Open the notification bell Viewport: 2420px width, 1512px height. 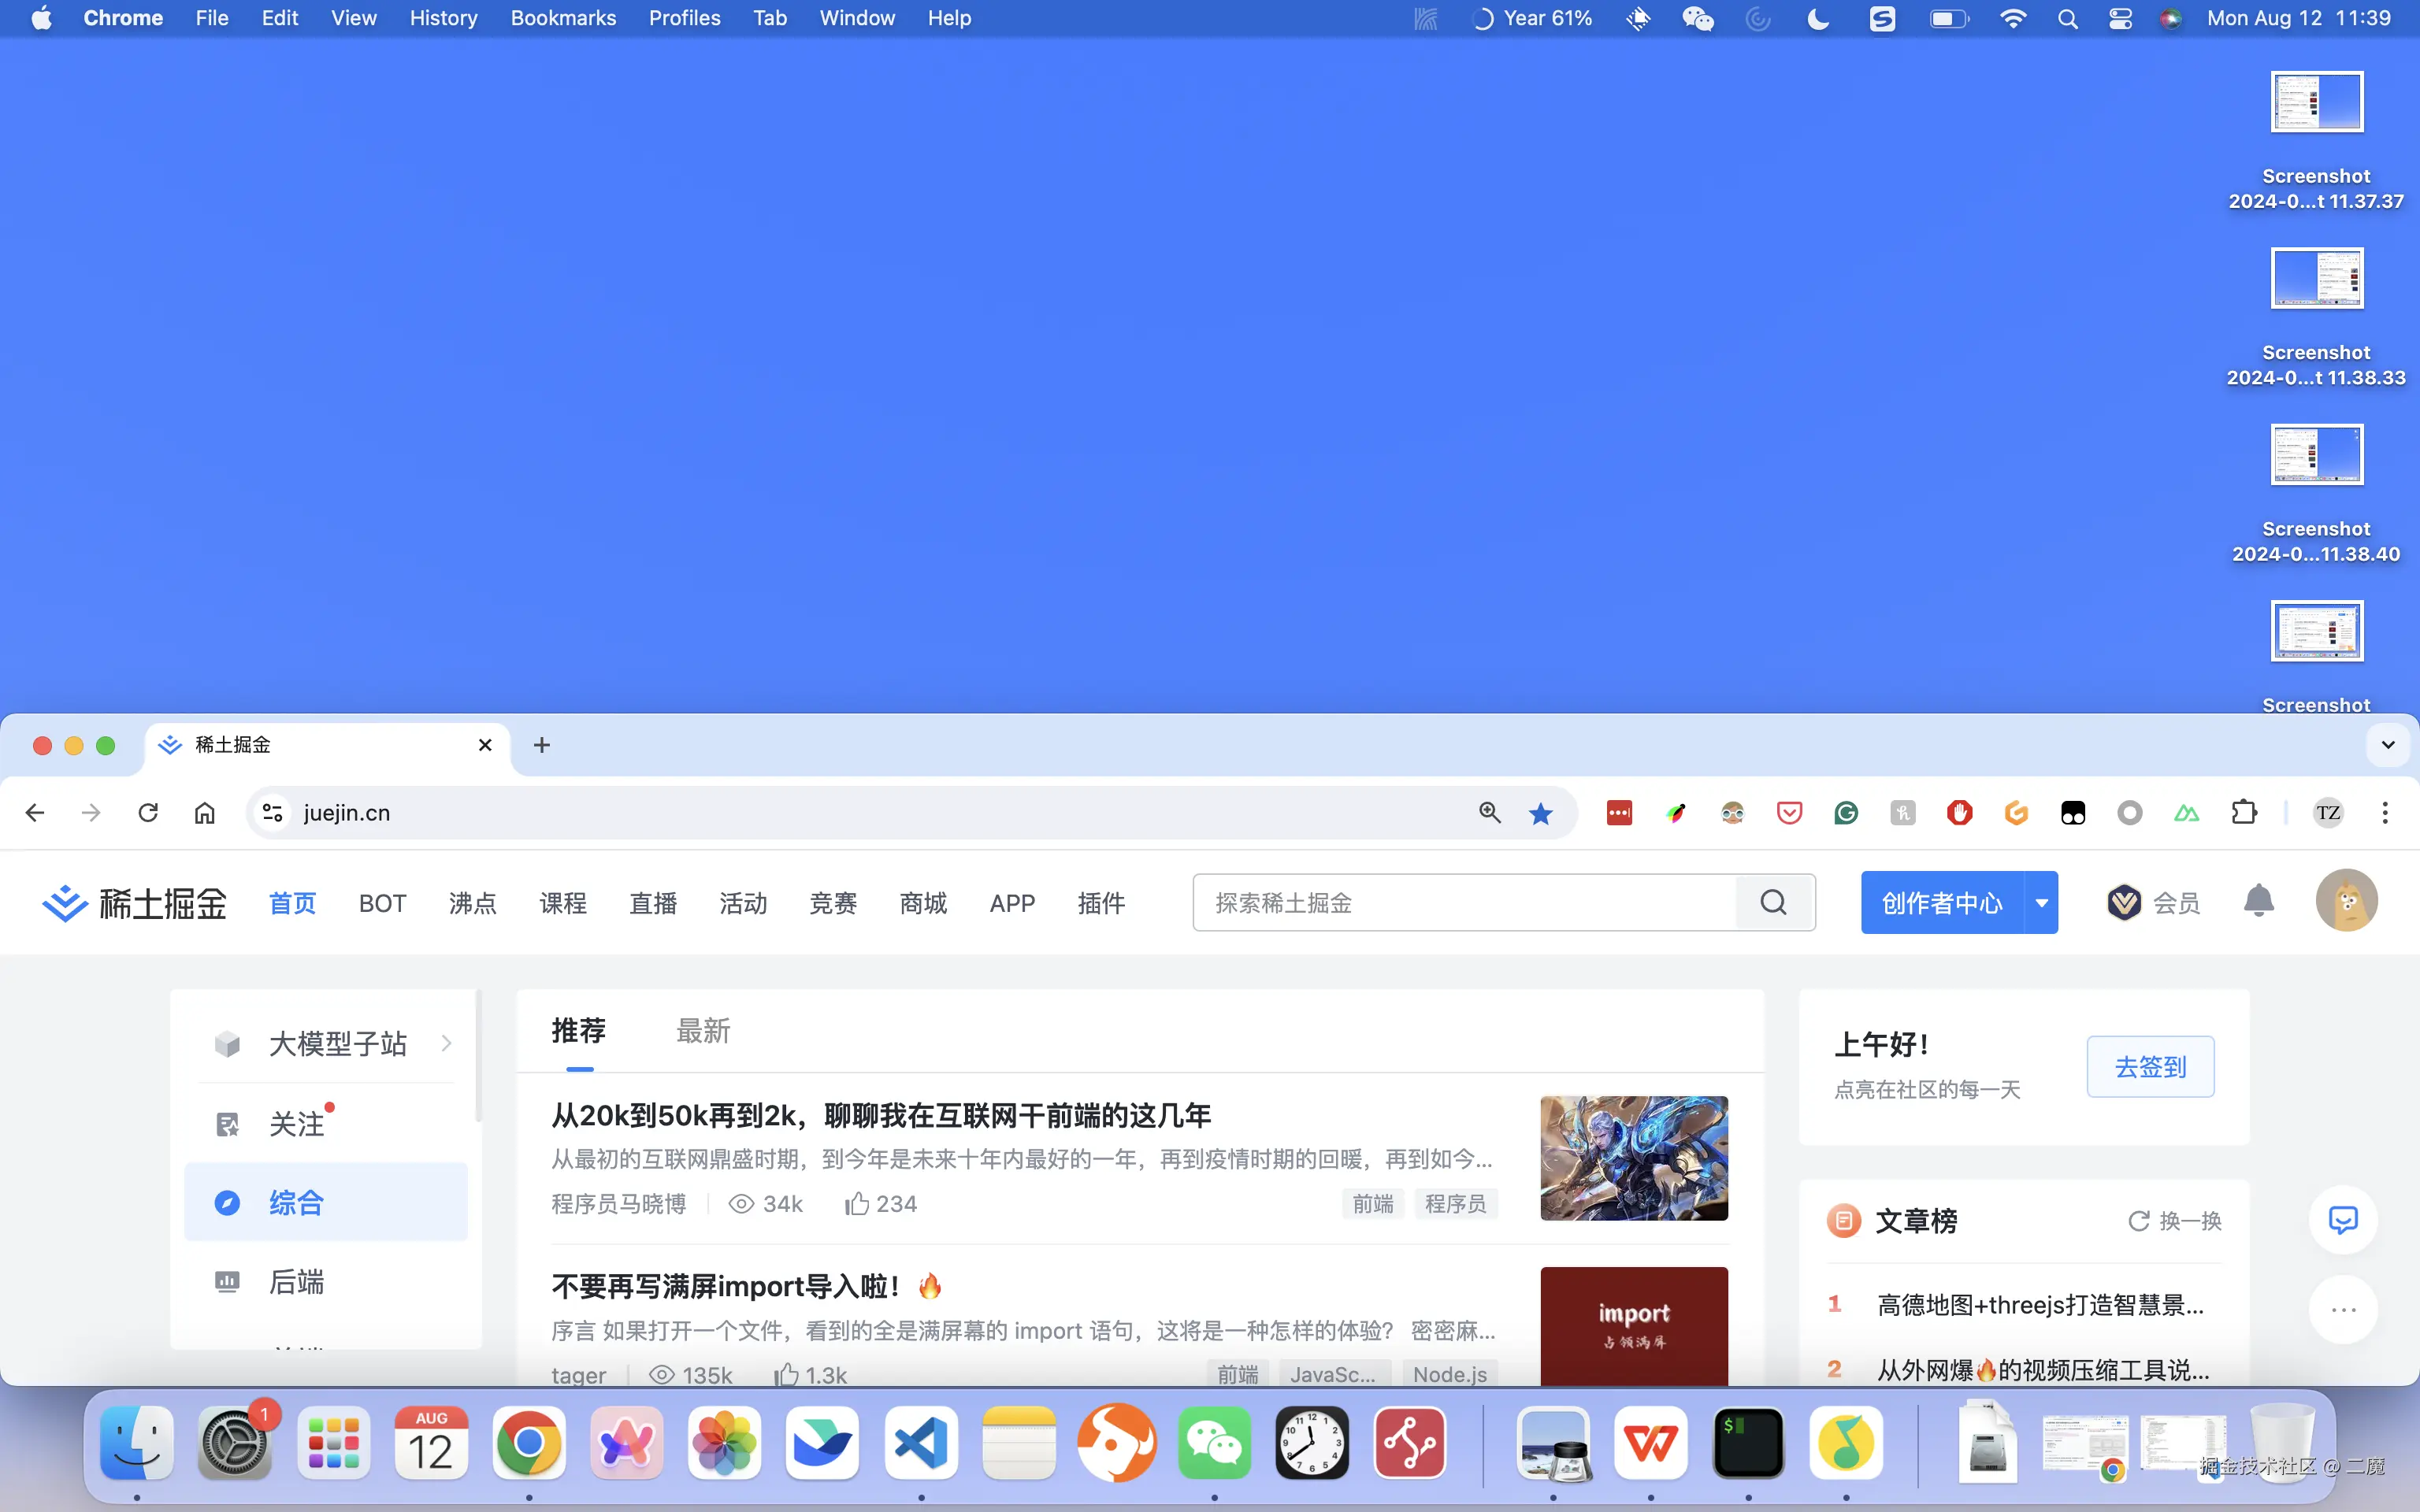(x=2259, y=901)
